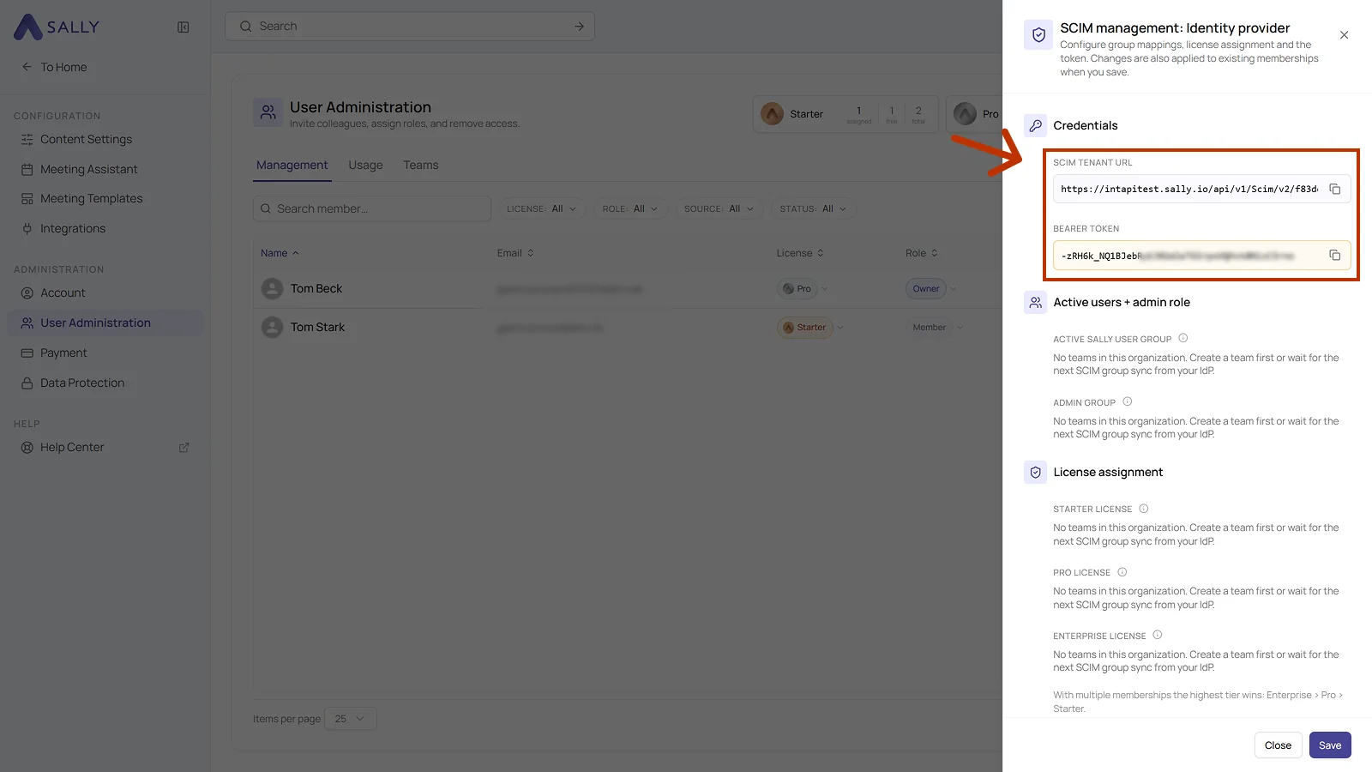
Task: Click the Save button
Action: pyautogui.click(x=1330, y=745)
